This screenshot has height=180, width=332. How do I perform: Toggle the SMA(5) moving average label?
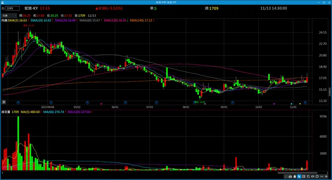tap(18, 21)
